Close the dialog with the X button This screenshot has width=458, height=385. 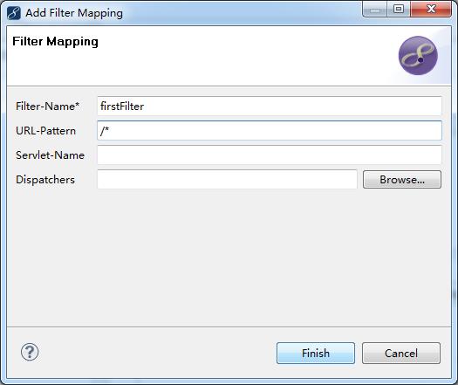[x=431, y=9]
